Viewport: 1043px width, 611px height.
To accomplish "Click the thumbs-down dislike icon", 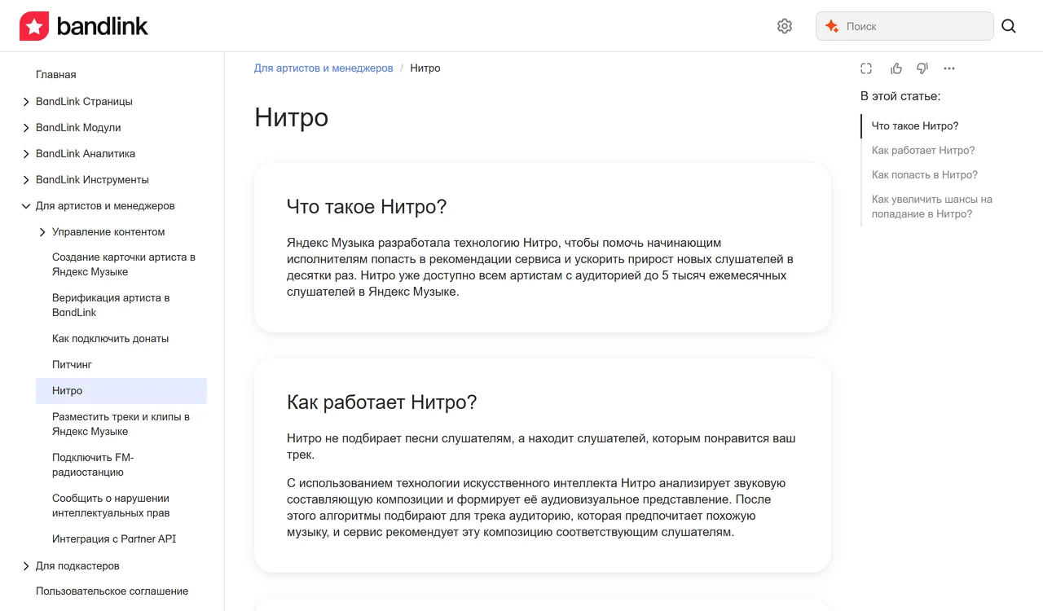I will coord(922,68).
